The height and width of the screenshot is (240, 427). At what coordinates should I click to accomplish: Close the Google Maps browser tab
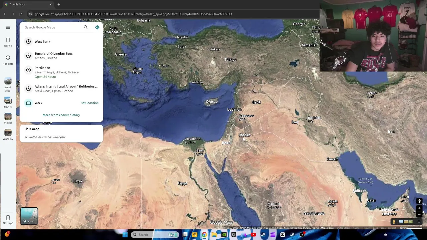pos(51,4)
